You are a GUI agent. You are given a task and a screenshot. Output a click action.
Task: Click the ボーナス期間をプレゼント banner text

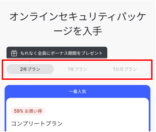[x=76, y=53]
